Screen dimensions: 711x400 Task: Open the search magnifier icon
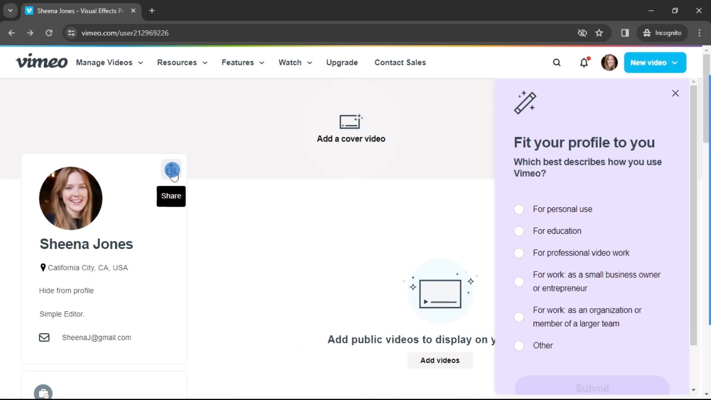point(557,63)
